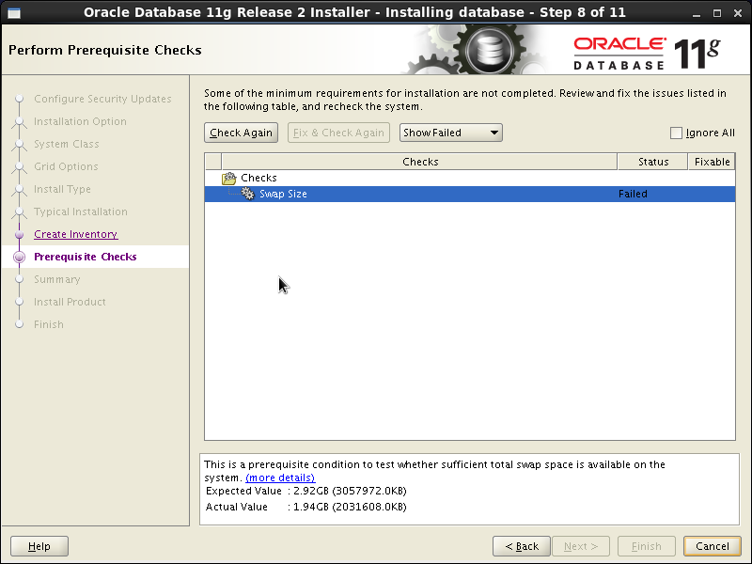
Task: Click the Prerequisite Checks step bullet icon
Action: [x=19, y=257]
